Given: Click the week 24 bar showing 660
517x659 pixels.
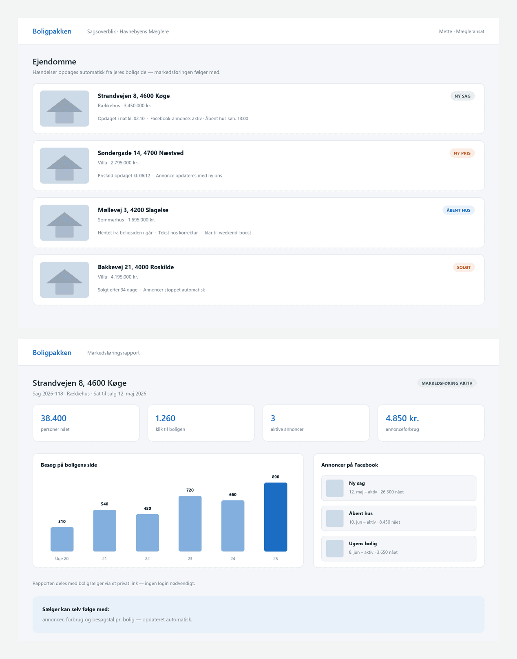Looking at the screenshot, I should pos(233,526).
